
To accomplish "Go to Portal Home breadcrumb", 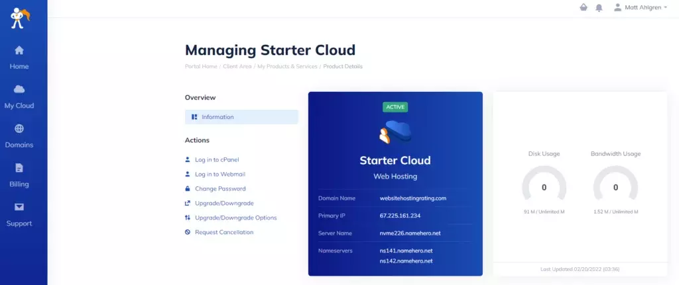I will pyautogui.click(x=201, y=67).
